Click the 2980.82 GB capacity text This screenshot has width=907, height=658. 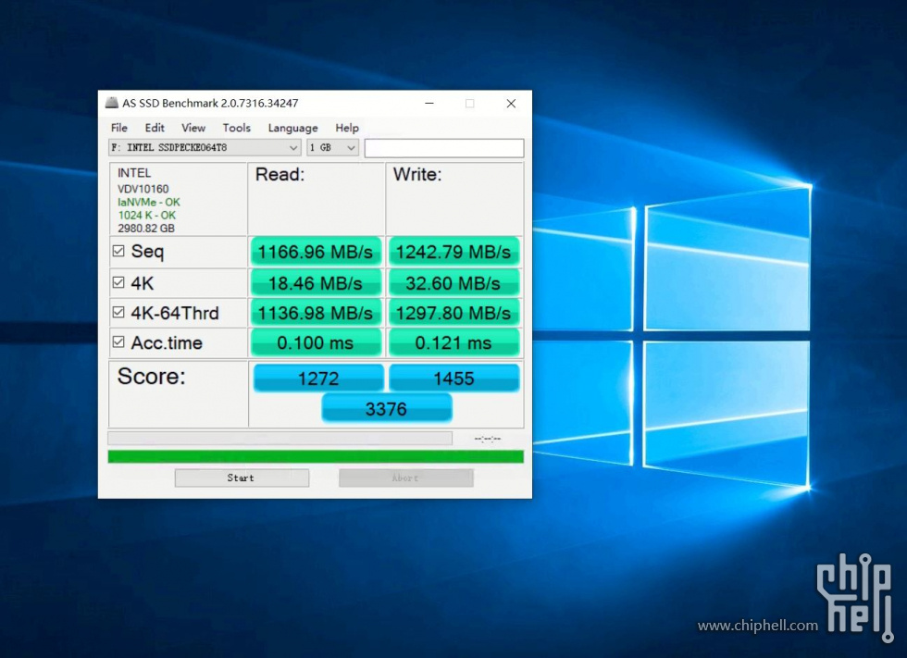pyautogui.click(x=146, y=229)
